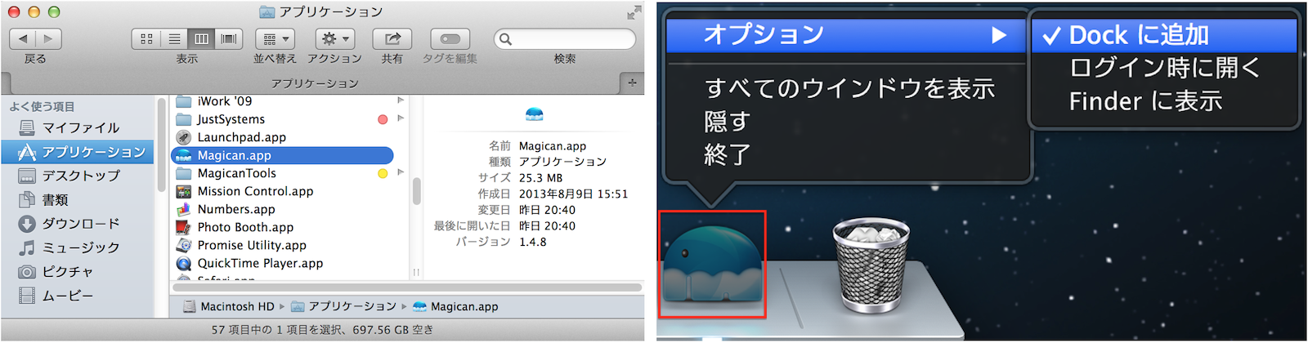Switch Finder to column view

coord(201,38)
